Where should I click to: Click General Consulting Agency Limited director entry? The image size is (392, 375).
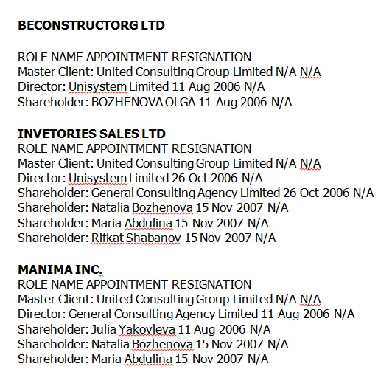163,314
